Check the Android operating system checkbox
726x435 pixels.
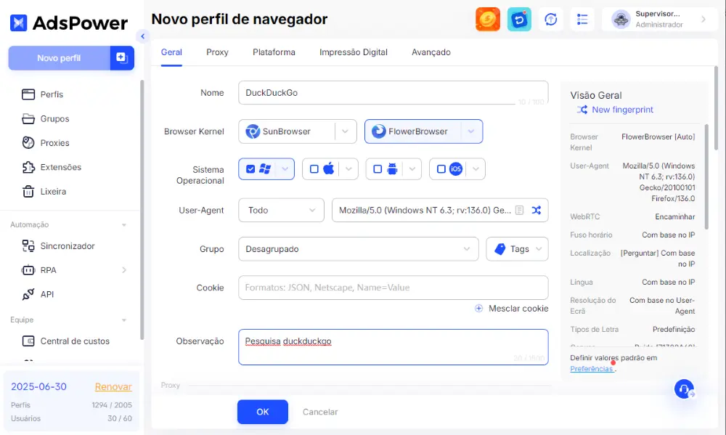(378, 169)
